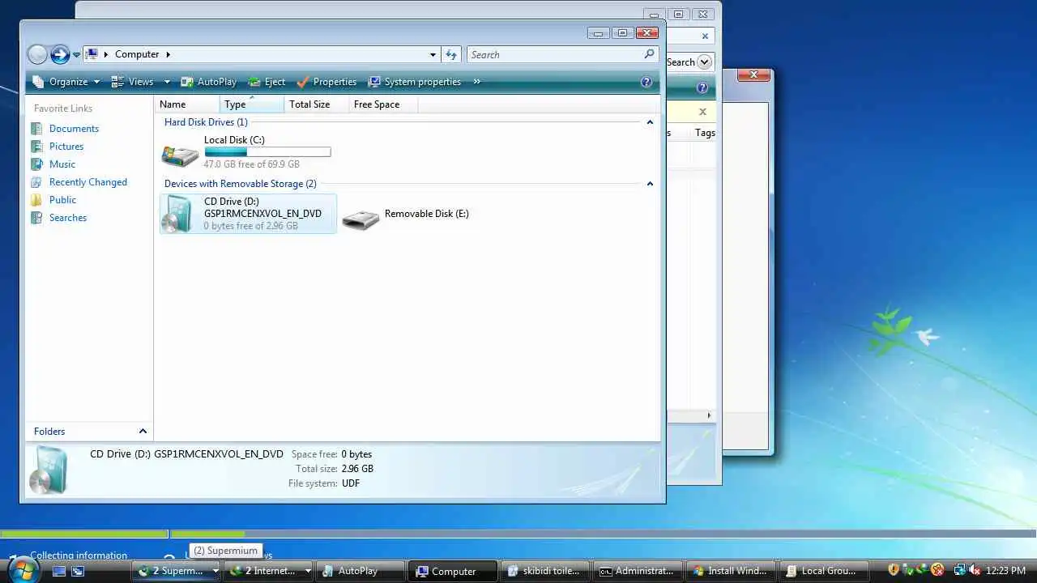The width and height of the screenshot is (1037, 583).
Task: Click the taskbar clock showing 12:23 PM
Action: click(1006, 571)
